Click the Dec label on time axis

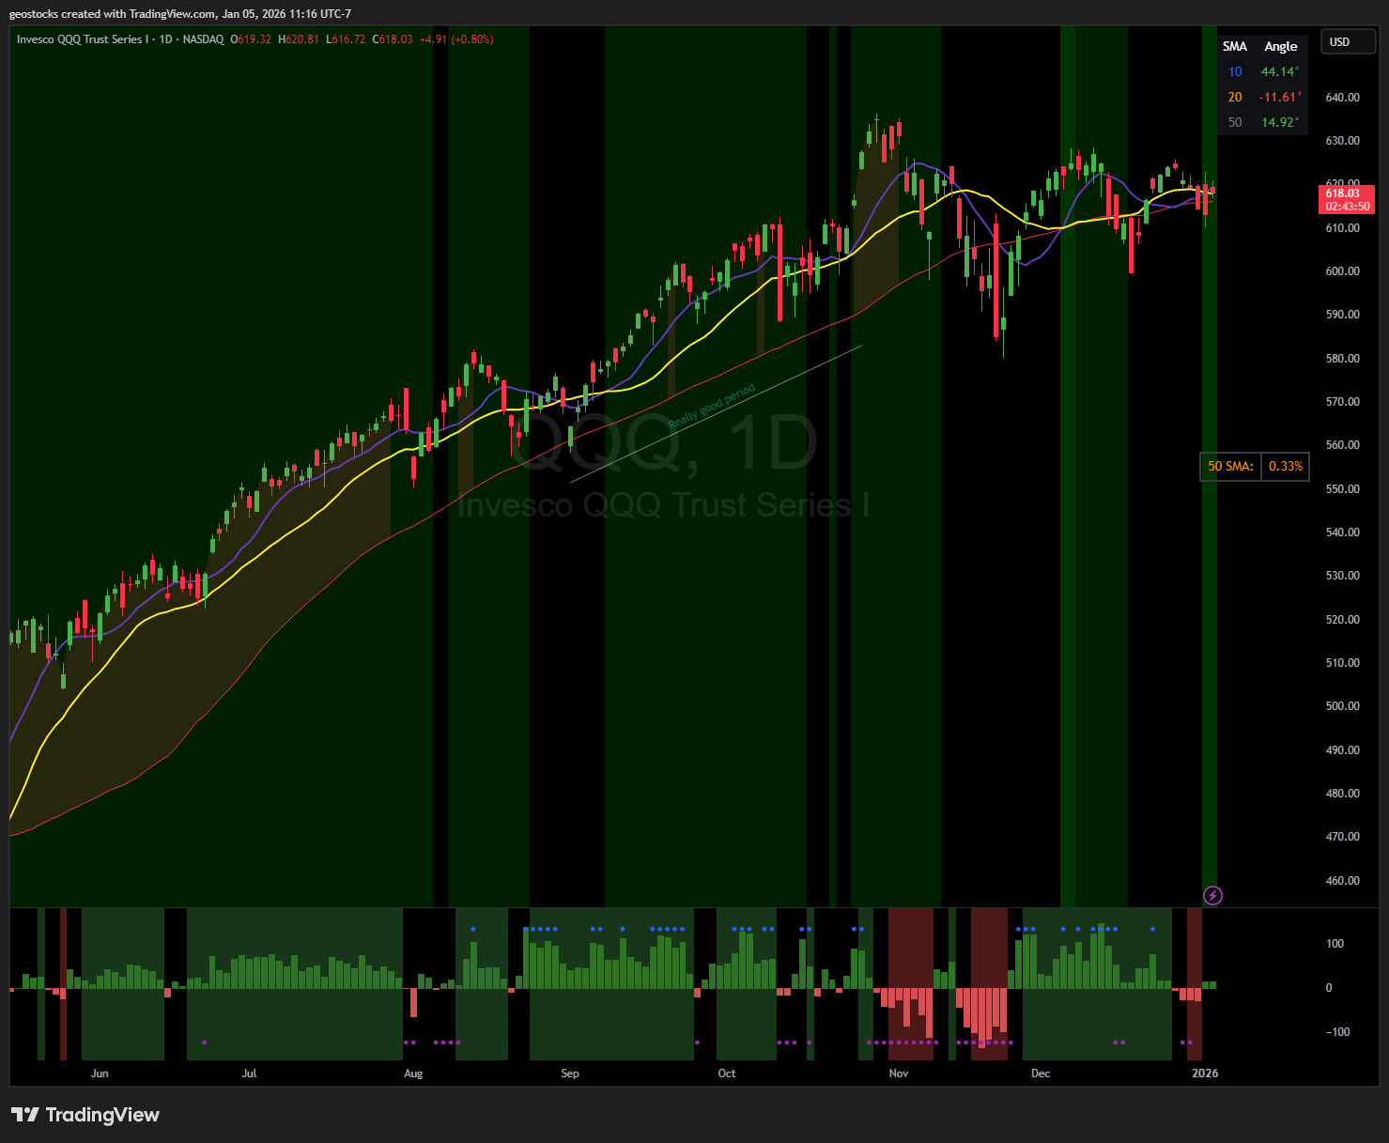[1041, 1073]
